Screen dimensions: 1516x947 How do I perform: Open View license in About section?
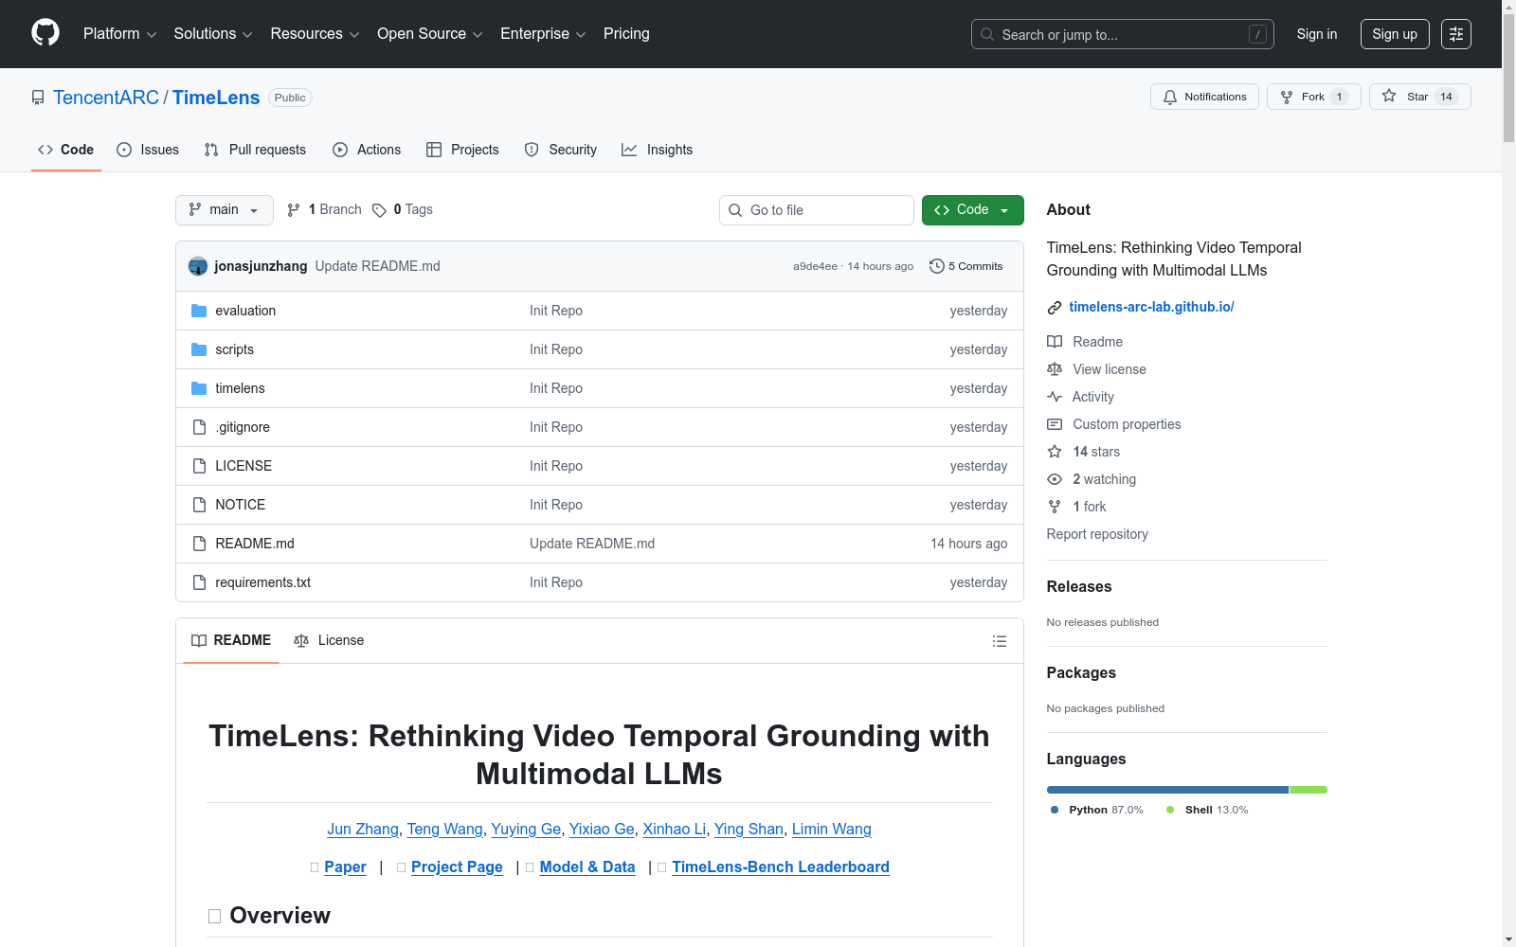1096,369
